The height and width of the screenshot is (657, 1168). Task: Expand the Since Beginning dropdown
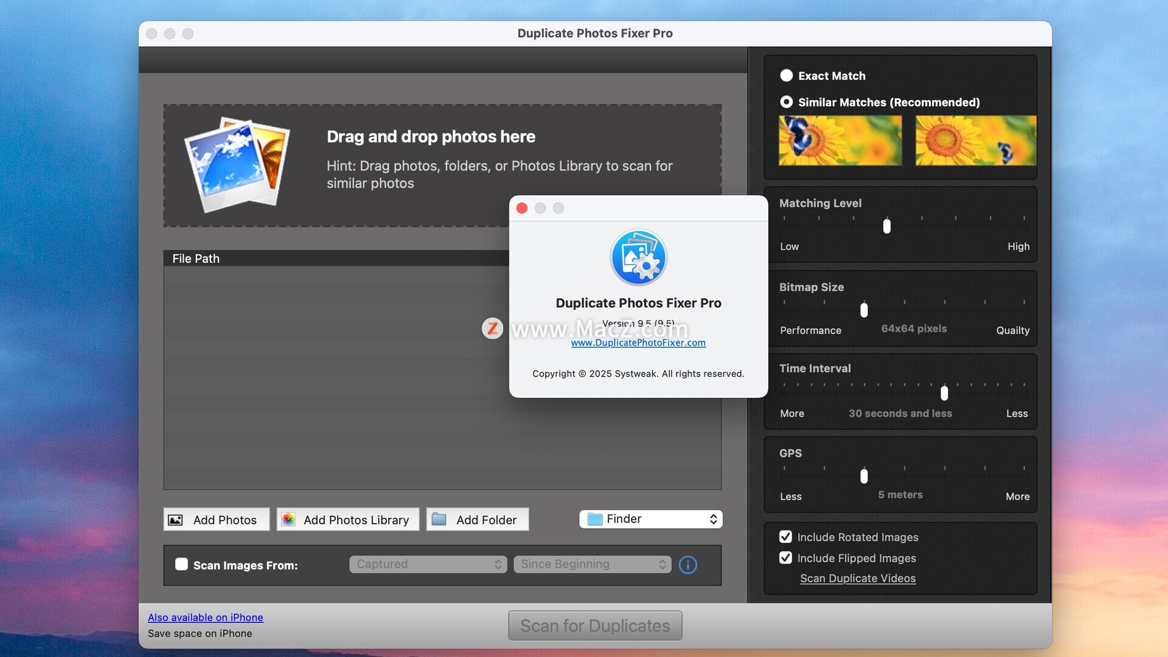[592, 564]
